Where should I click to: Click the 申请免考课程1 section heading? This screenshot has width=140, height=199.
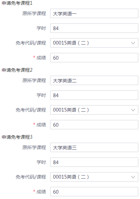[x=17, y=3]
